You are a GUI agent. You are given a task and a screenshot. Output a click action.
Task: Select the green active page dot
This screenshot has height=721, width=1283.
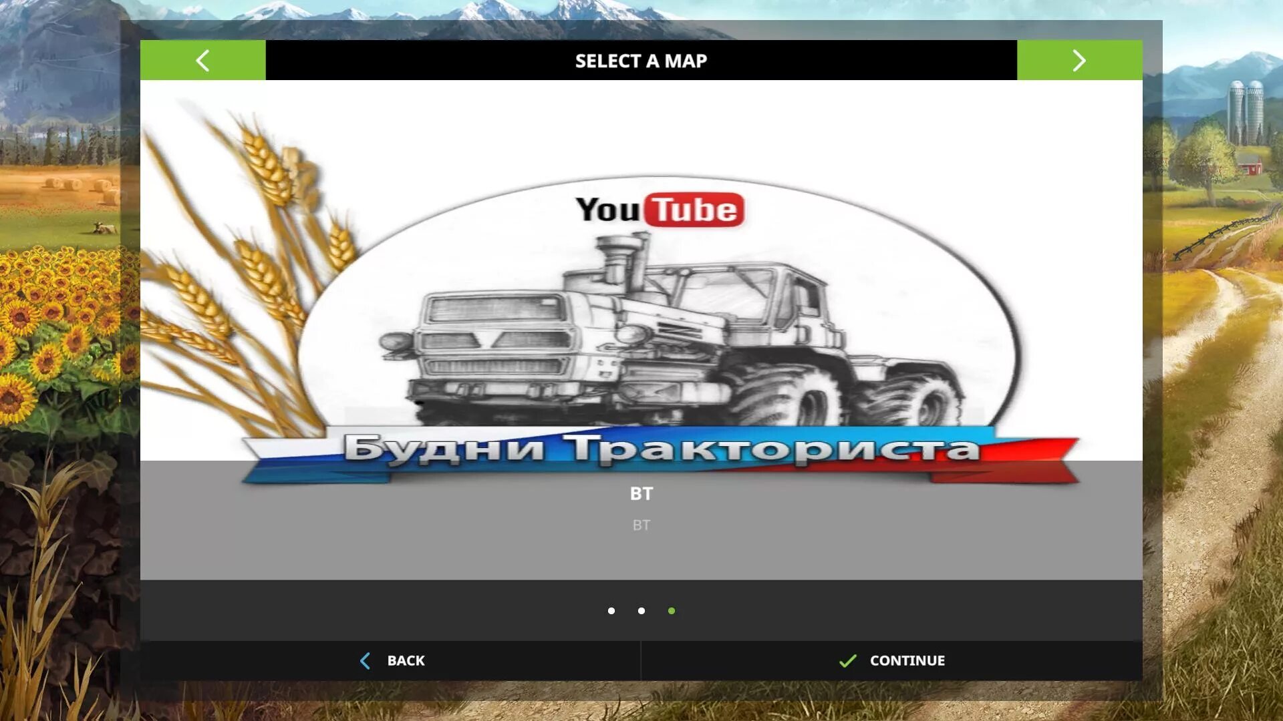pyautogui.click(x=672, y=611)
